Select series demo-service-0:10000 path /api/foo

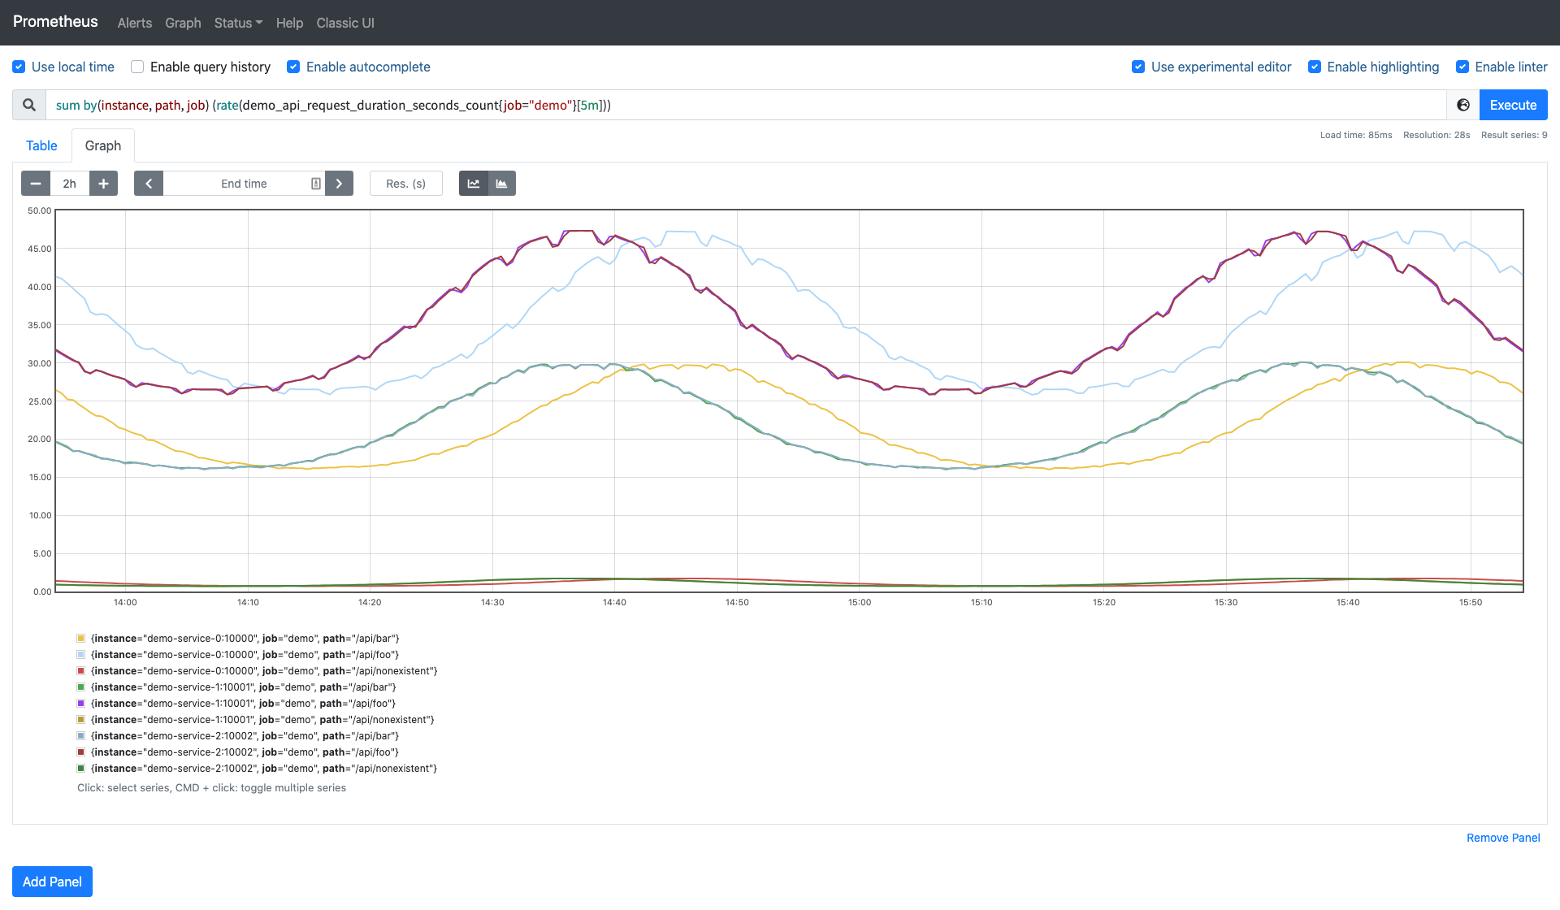pos(245,655)
